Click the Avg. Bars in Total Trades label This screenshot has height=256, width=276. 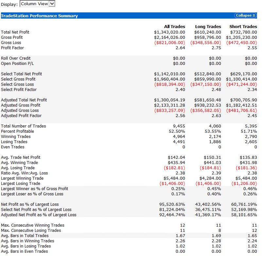[x=25, y=236]
